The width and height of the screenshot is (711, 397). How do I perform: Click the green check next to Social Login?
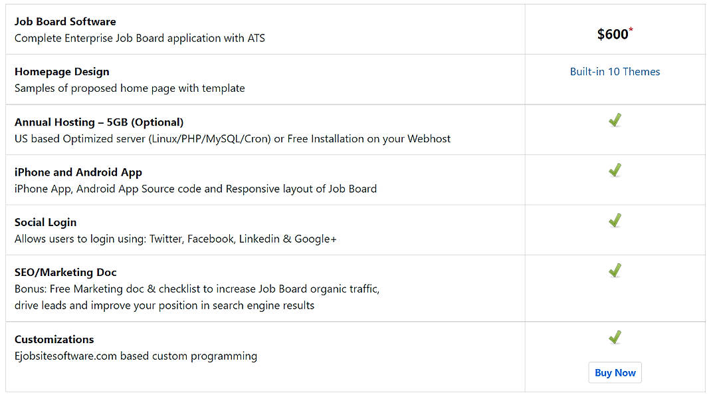pyautogui.click(x=615, y=220)
